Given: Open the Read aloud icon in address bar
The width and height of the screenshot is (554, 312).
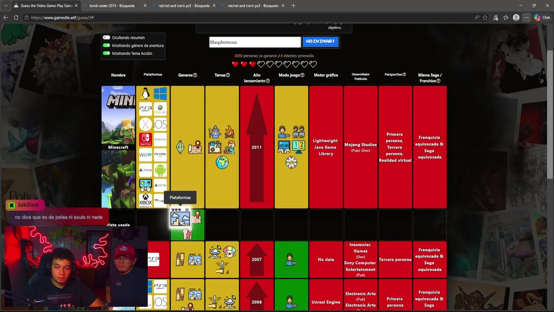Looking at the screenshot, I should [477, 17].
